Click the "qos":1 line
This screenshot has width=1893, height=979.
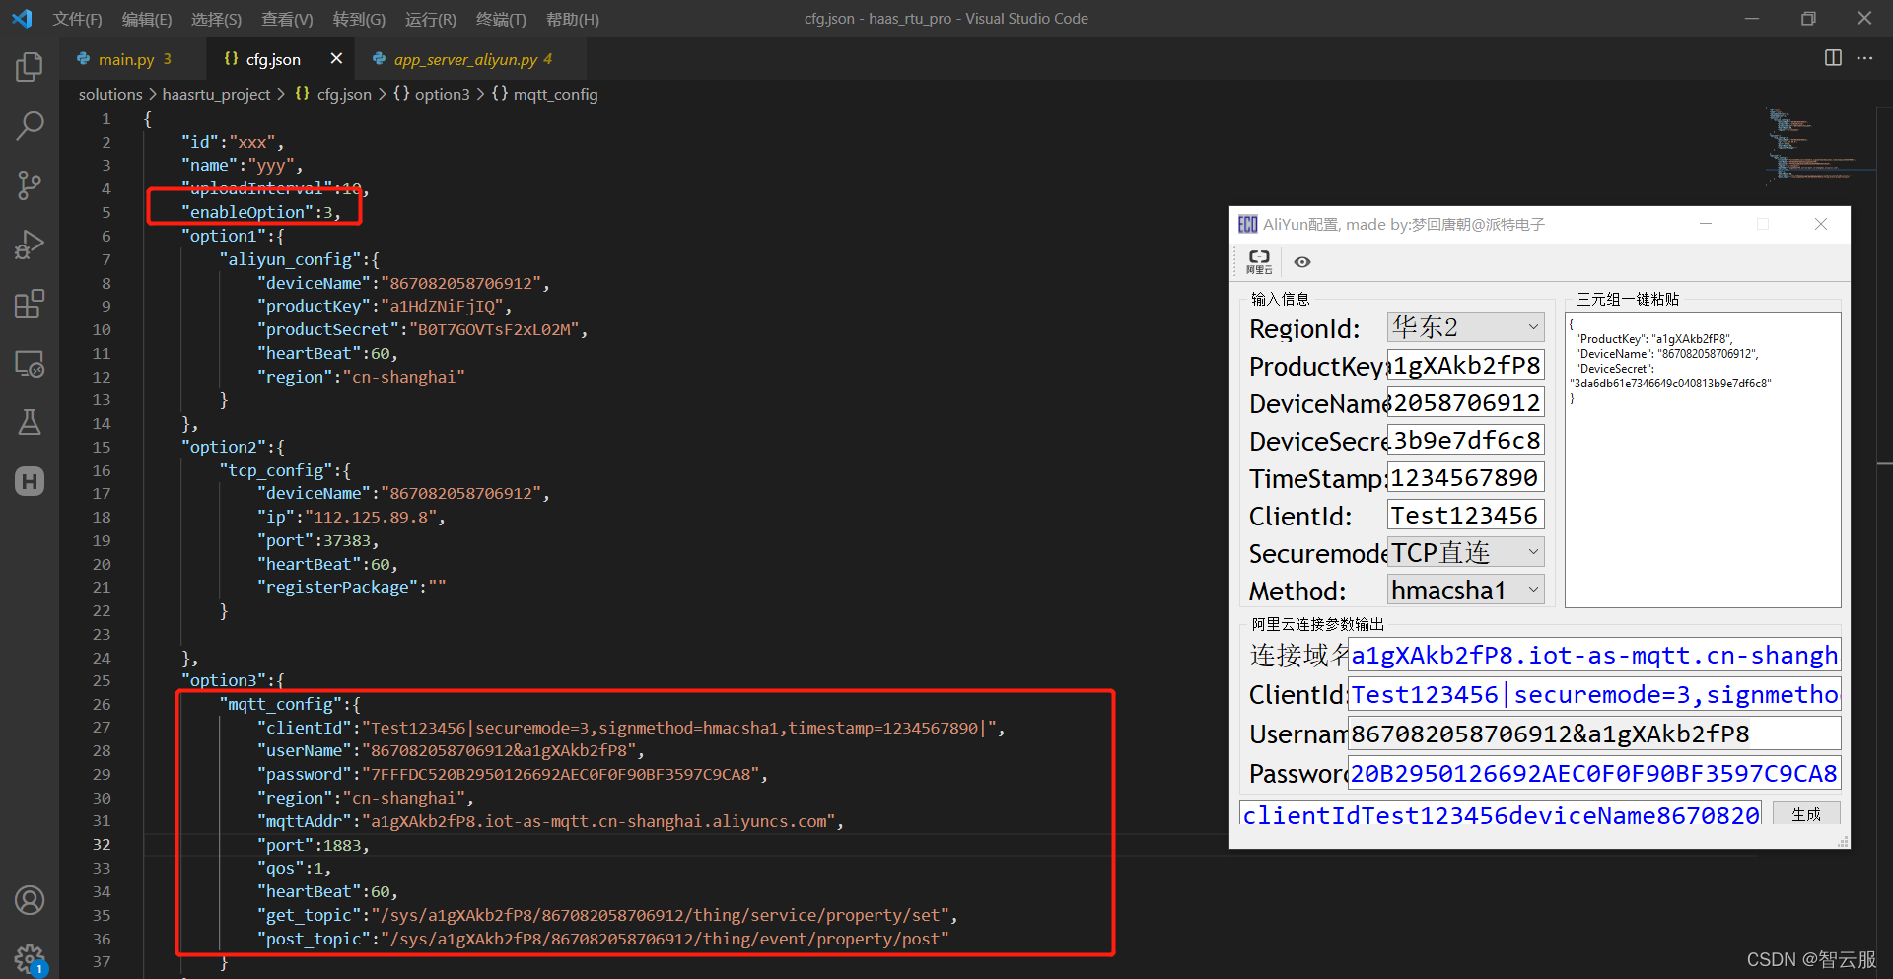tap(294, 868)
